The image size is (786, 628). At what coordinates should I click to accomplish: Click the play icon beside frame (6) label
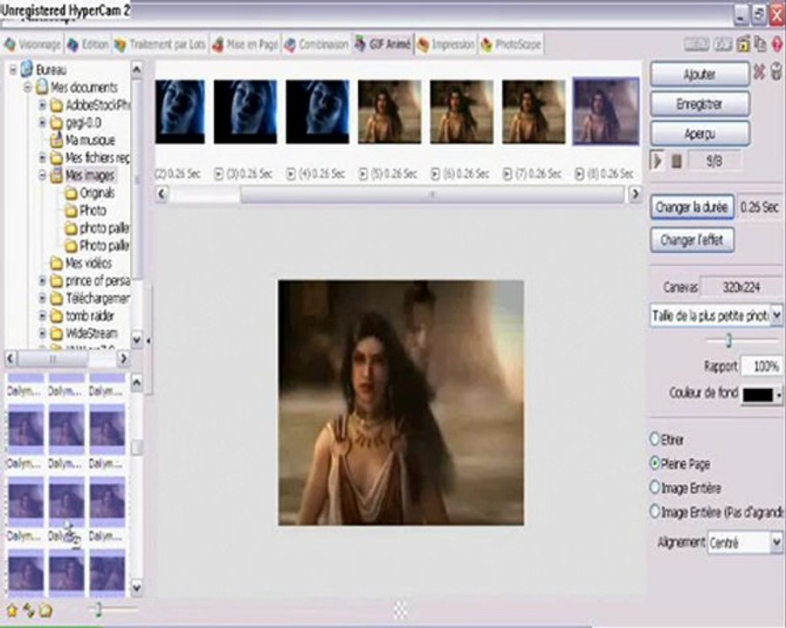point(435,174)
